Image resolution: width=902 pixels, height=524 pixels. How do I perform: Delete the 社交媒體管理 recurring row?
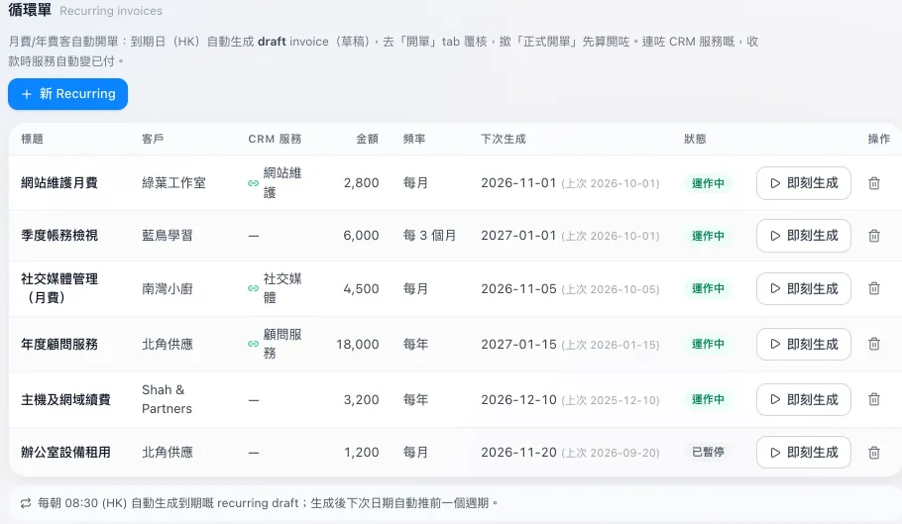pos(874,288)
